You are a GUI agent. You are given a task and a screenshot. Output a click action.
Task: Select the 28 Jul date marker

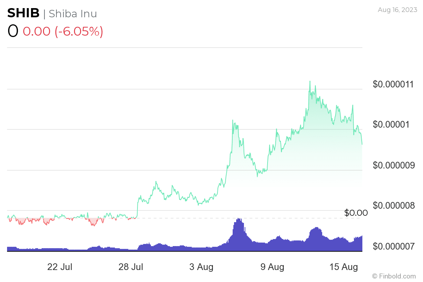131,267
